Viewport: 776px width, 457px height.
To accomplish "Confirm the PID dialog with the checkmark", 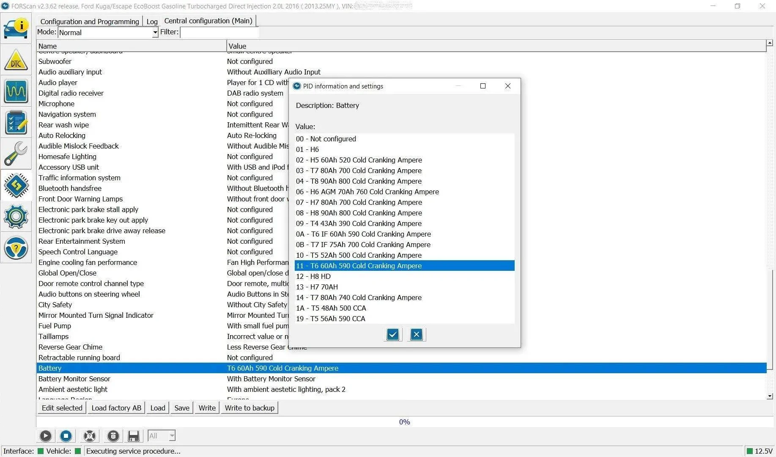I will [x=393, y=335].
